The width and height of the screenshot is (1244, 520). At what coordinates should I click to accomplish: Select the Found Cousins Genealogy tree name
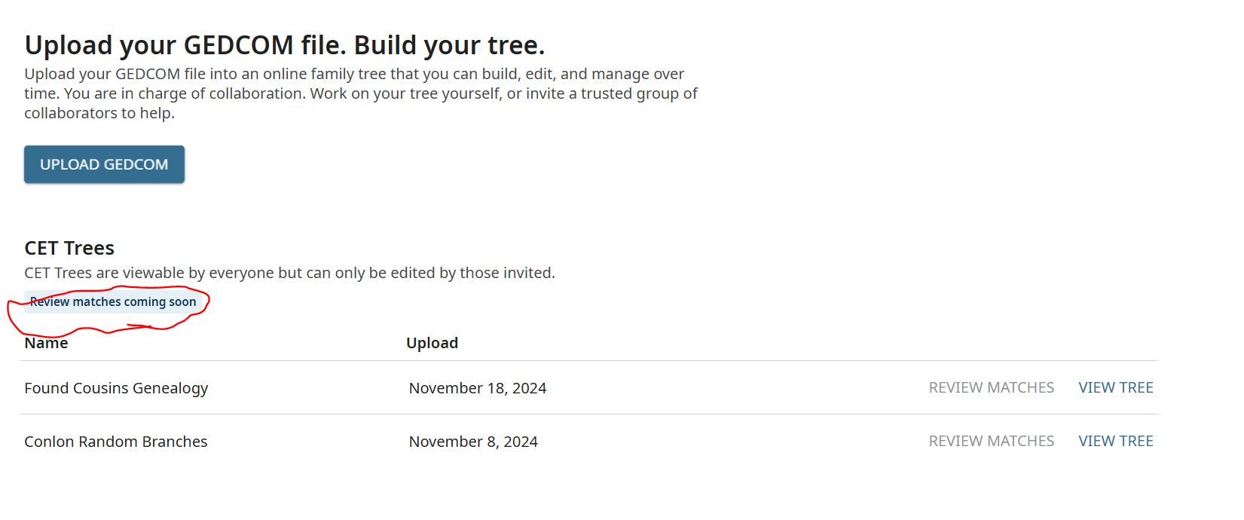pyautogui.click(x=116, y=388)
